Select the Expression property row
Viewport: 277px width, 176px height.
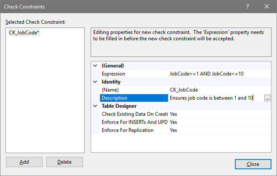pos(186,74)
